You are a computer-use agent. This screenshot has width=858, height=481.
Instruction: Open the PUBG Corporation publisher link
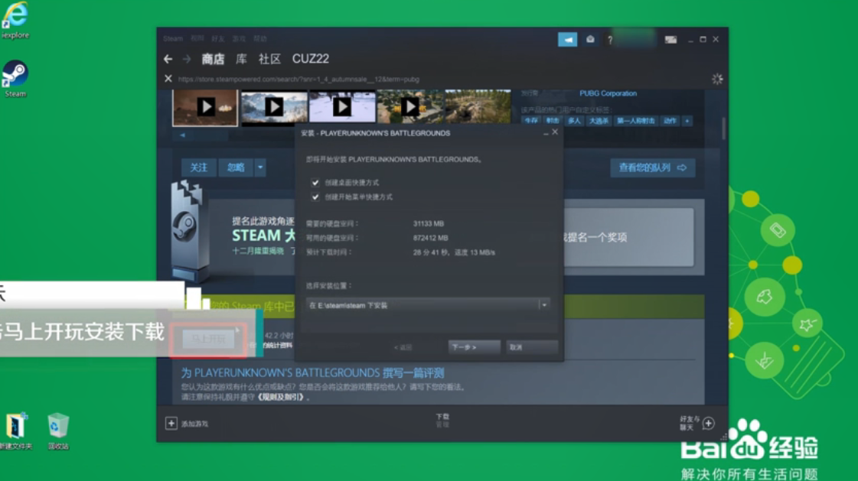point(608,93)
